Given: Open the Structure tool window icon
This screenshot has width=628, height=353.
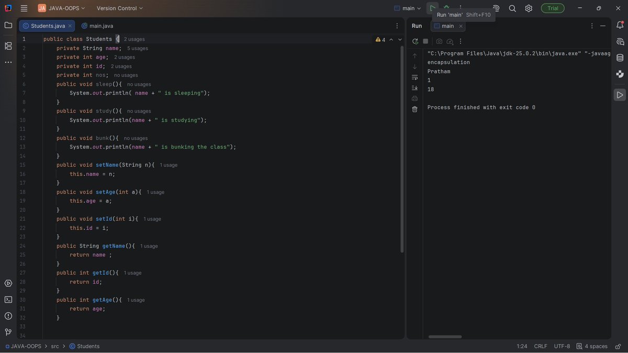Looking at the screenshot, I should point(8,46).
